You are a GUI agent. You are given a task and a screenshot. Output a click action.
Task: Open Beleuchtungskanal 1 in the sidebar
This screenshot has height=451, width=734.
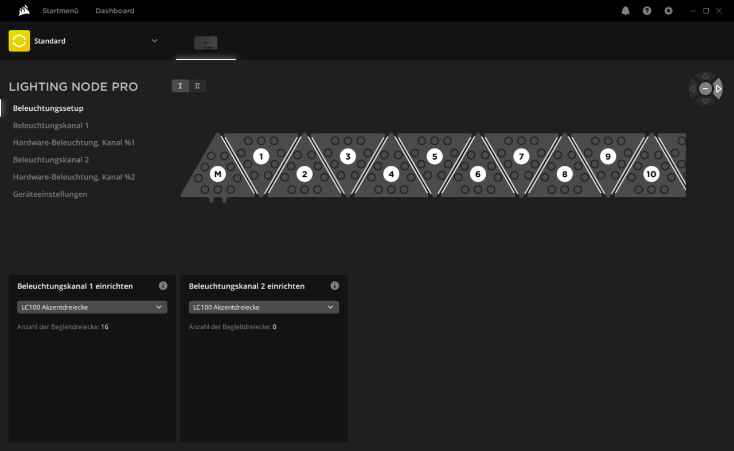point(50,125)
